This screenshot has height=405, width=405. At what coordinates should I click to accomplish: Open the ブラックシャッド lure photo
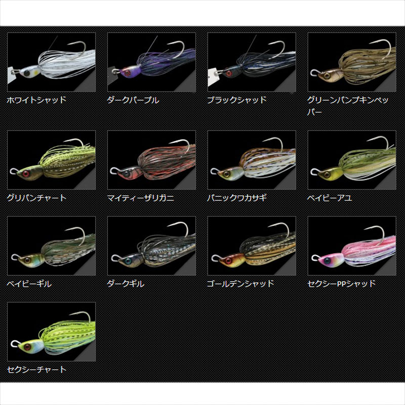[252, 62]
